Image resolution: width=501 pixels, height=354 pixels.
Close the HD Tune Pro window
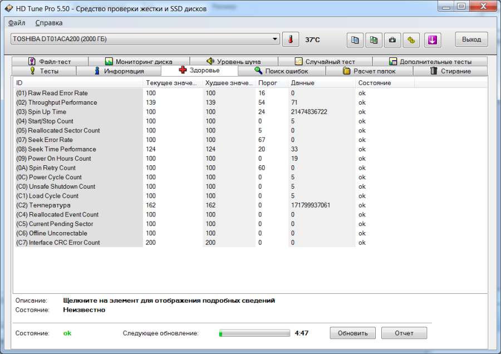483,7
